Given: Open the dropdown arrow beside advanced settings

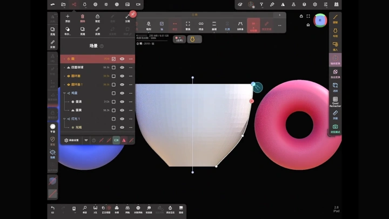Looking at the screenshot, I should [x=86, y=140].
